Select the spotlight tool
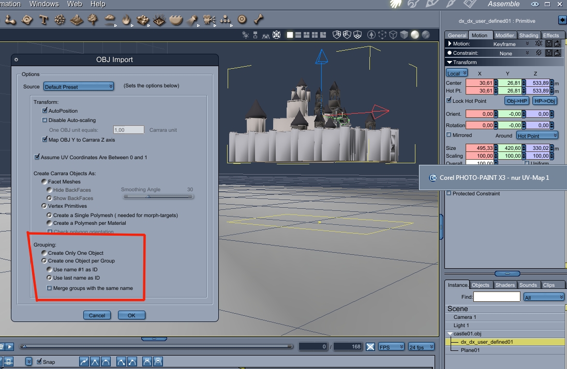567x369 pixels. click(192, 20)
